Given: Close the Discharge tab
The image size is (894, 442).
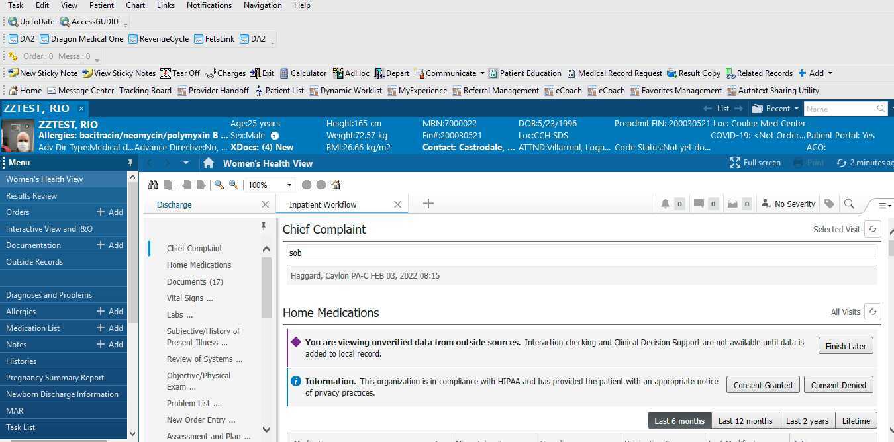Looking at the screenshot, I should 265,205.
